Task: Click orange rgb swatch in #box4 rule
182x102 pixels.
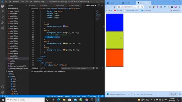Action: [x=64, y=50]
